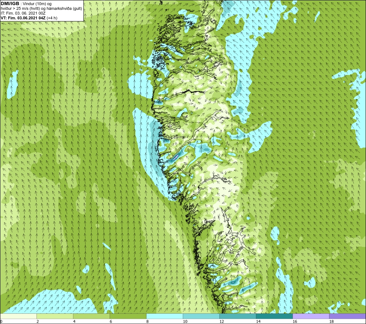Click the teal 12–14 m/s legend swatch

(x=238, y=316)
